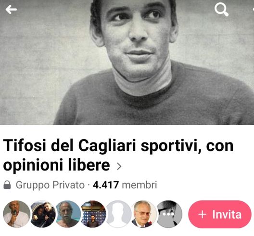Tap the partially visible top-right corner icon
The image size is (254, 236).
coord(253,10)
